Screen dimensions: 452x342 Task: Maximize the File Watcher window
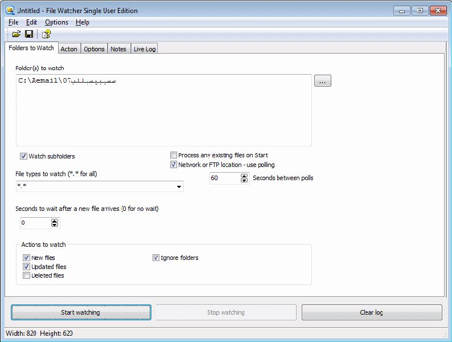pyautogui.click(x=420, y=11)
